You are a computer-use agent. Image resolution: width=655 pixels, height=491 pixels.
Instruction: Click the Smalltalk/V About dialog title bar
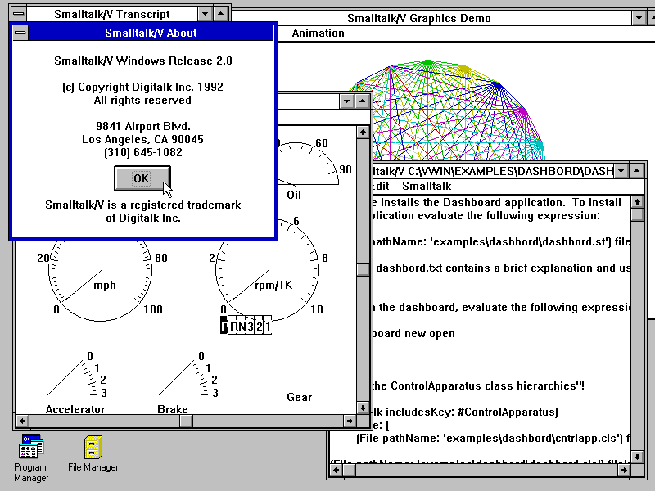[x=151, y=33]
